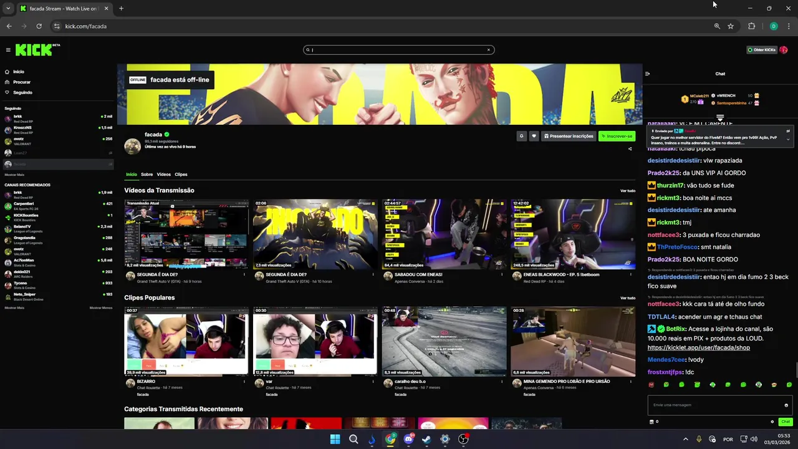This screenshot has width=798, height=449.
Task: Open the user avatar menu
Action: pos(784,50)
